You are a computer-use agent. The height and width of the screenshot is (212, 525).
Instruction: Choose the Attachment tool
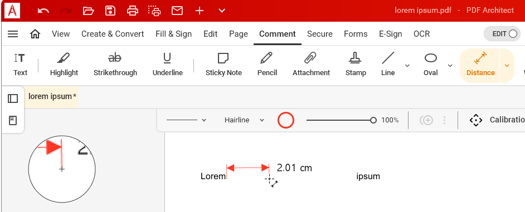311,65
